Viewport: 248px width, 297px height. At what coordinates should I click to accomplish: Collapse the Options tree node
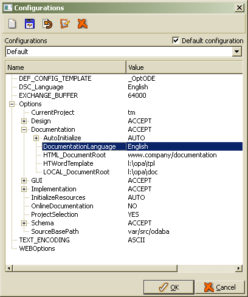pyautogui.click(x=12, y=104)
